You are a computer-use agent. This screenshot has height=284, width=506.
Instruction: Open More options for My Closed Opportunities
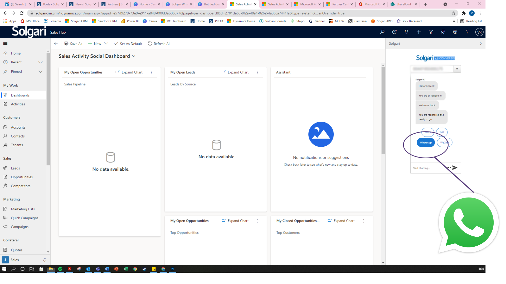click(363, 221)
